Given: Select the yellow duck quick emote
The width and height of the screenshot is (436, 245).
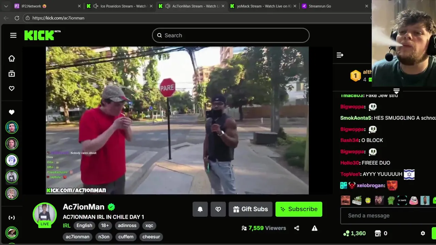Looking at the screenshot, I should (x=368, y=200).
